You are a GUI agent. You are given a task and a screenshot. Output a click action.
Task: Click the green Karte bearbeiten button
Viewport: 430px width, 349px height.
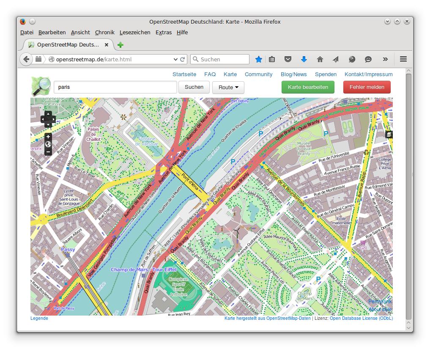[308, 87]
